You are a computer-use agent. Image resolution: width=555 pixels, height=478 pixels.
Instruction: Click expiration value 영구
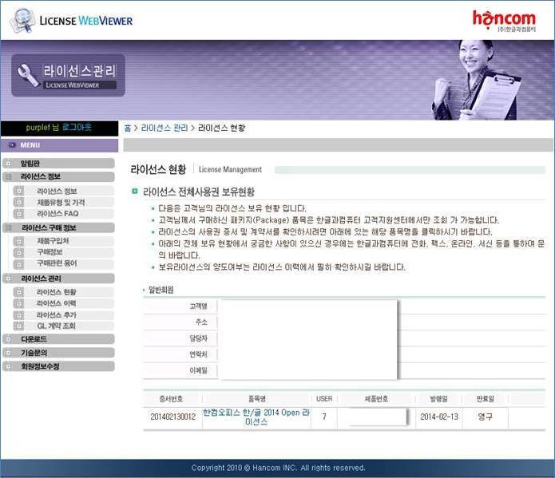[485, 417]
